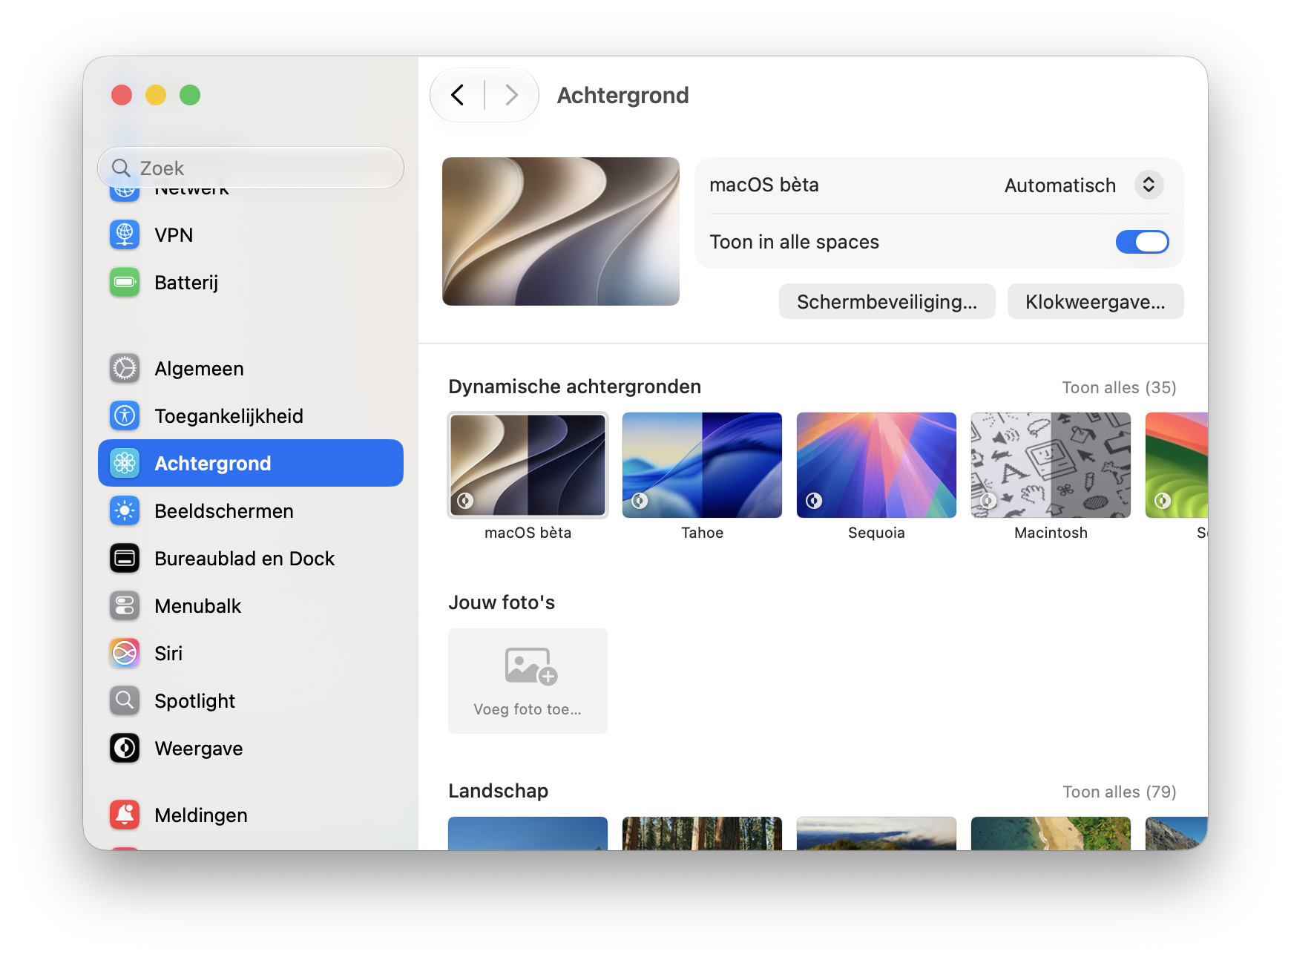
Task: Choose the Tahoe wallpaper
Action: (x=702, y=465)
